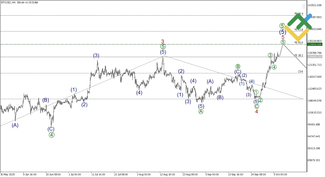
Task: Click the 12 Aug 16:00 date label
Action: pyautogui.click(x=167, y=174)
